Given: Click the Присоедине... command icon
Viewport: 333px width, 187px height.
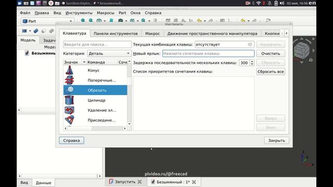Looking at the screenshot, I should click(x=69, y=120).
